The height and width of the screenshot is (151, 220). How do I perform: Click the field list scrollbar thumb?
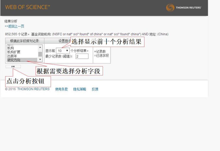(40, 54)
